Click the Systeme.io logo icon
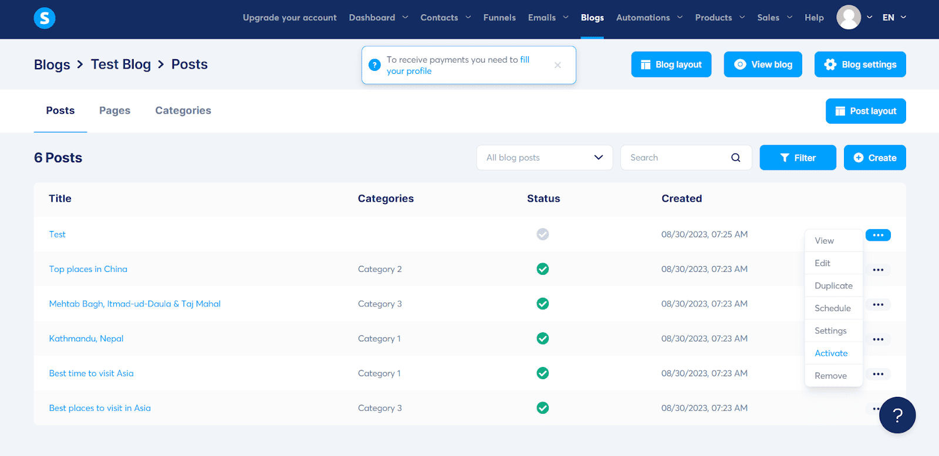Viewport: 939px width, 456px height. [45, 18]
